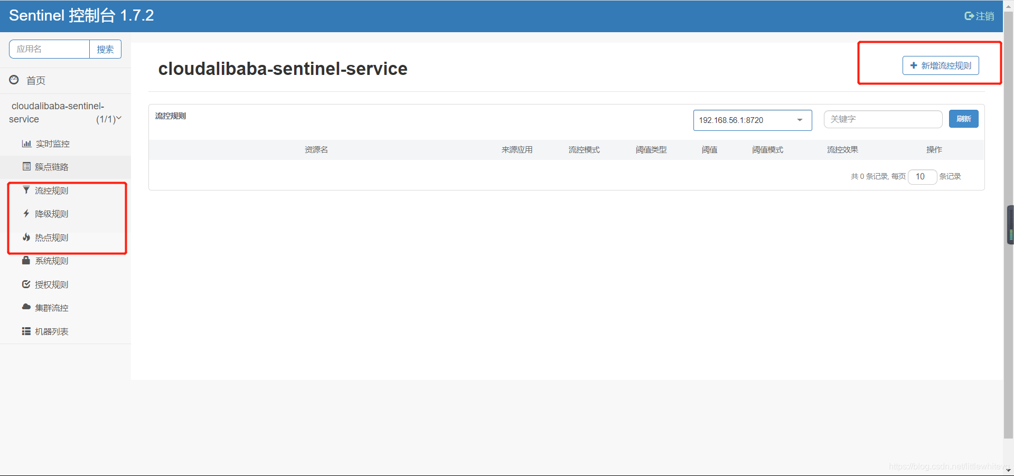Open 流控规则 menu item
Image resolution: width=1014 pixels, height=476 pixels.
(65, 191)
